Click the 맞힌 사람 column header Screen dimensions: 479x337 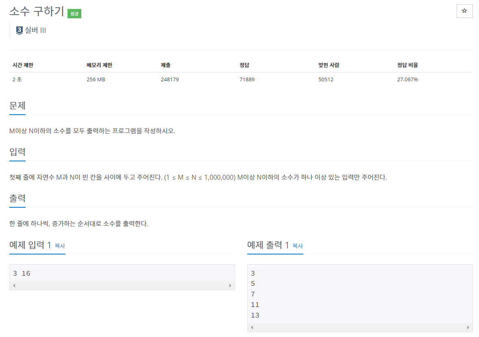pos(329,65)
